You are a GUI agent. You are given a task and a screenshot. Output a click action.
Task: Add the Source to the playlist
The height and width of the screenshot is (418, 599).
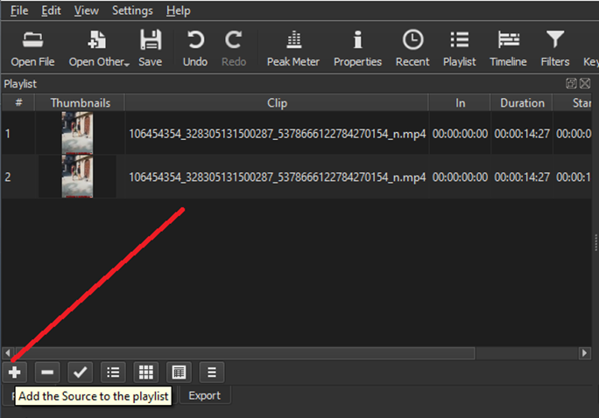pyautogui.click(x=15, y=373)
